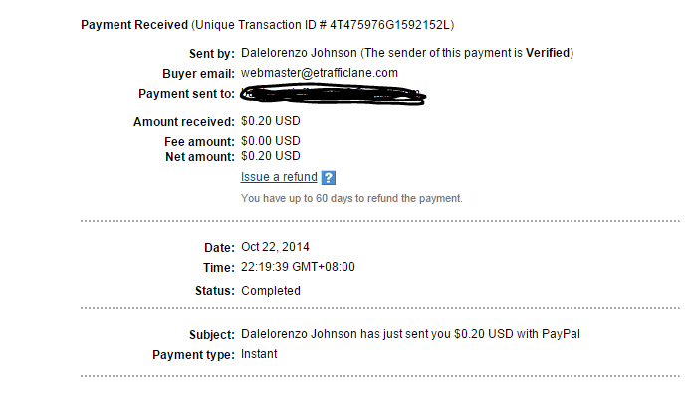Select the $0.00 USD fee amount
The height and width of the screenshot is (405, 687).
271,141
